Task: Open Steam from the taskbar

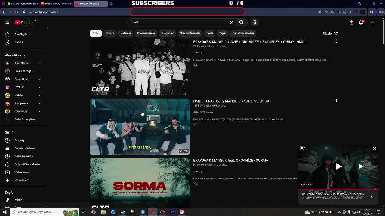Action: 123,212
